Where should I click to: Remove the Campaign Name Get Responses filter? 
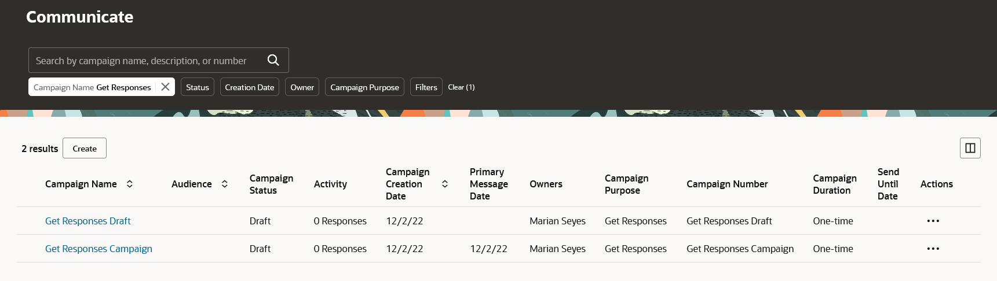[165, 87]
